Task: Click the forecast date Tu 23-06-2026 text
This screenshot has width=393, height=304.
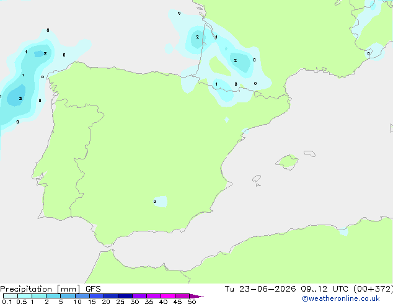Action: coord(260,289)
